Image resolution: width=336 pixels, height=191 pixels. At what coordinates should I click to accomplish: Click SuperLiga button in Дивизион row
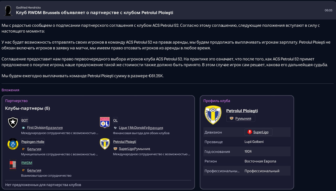pos(259,132)
